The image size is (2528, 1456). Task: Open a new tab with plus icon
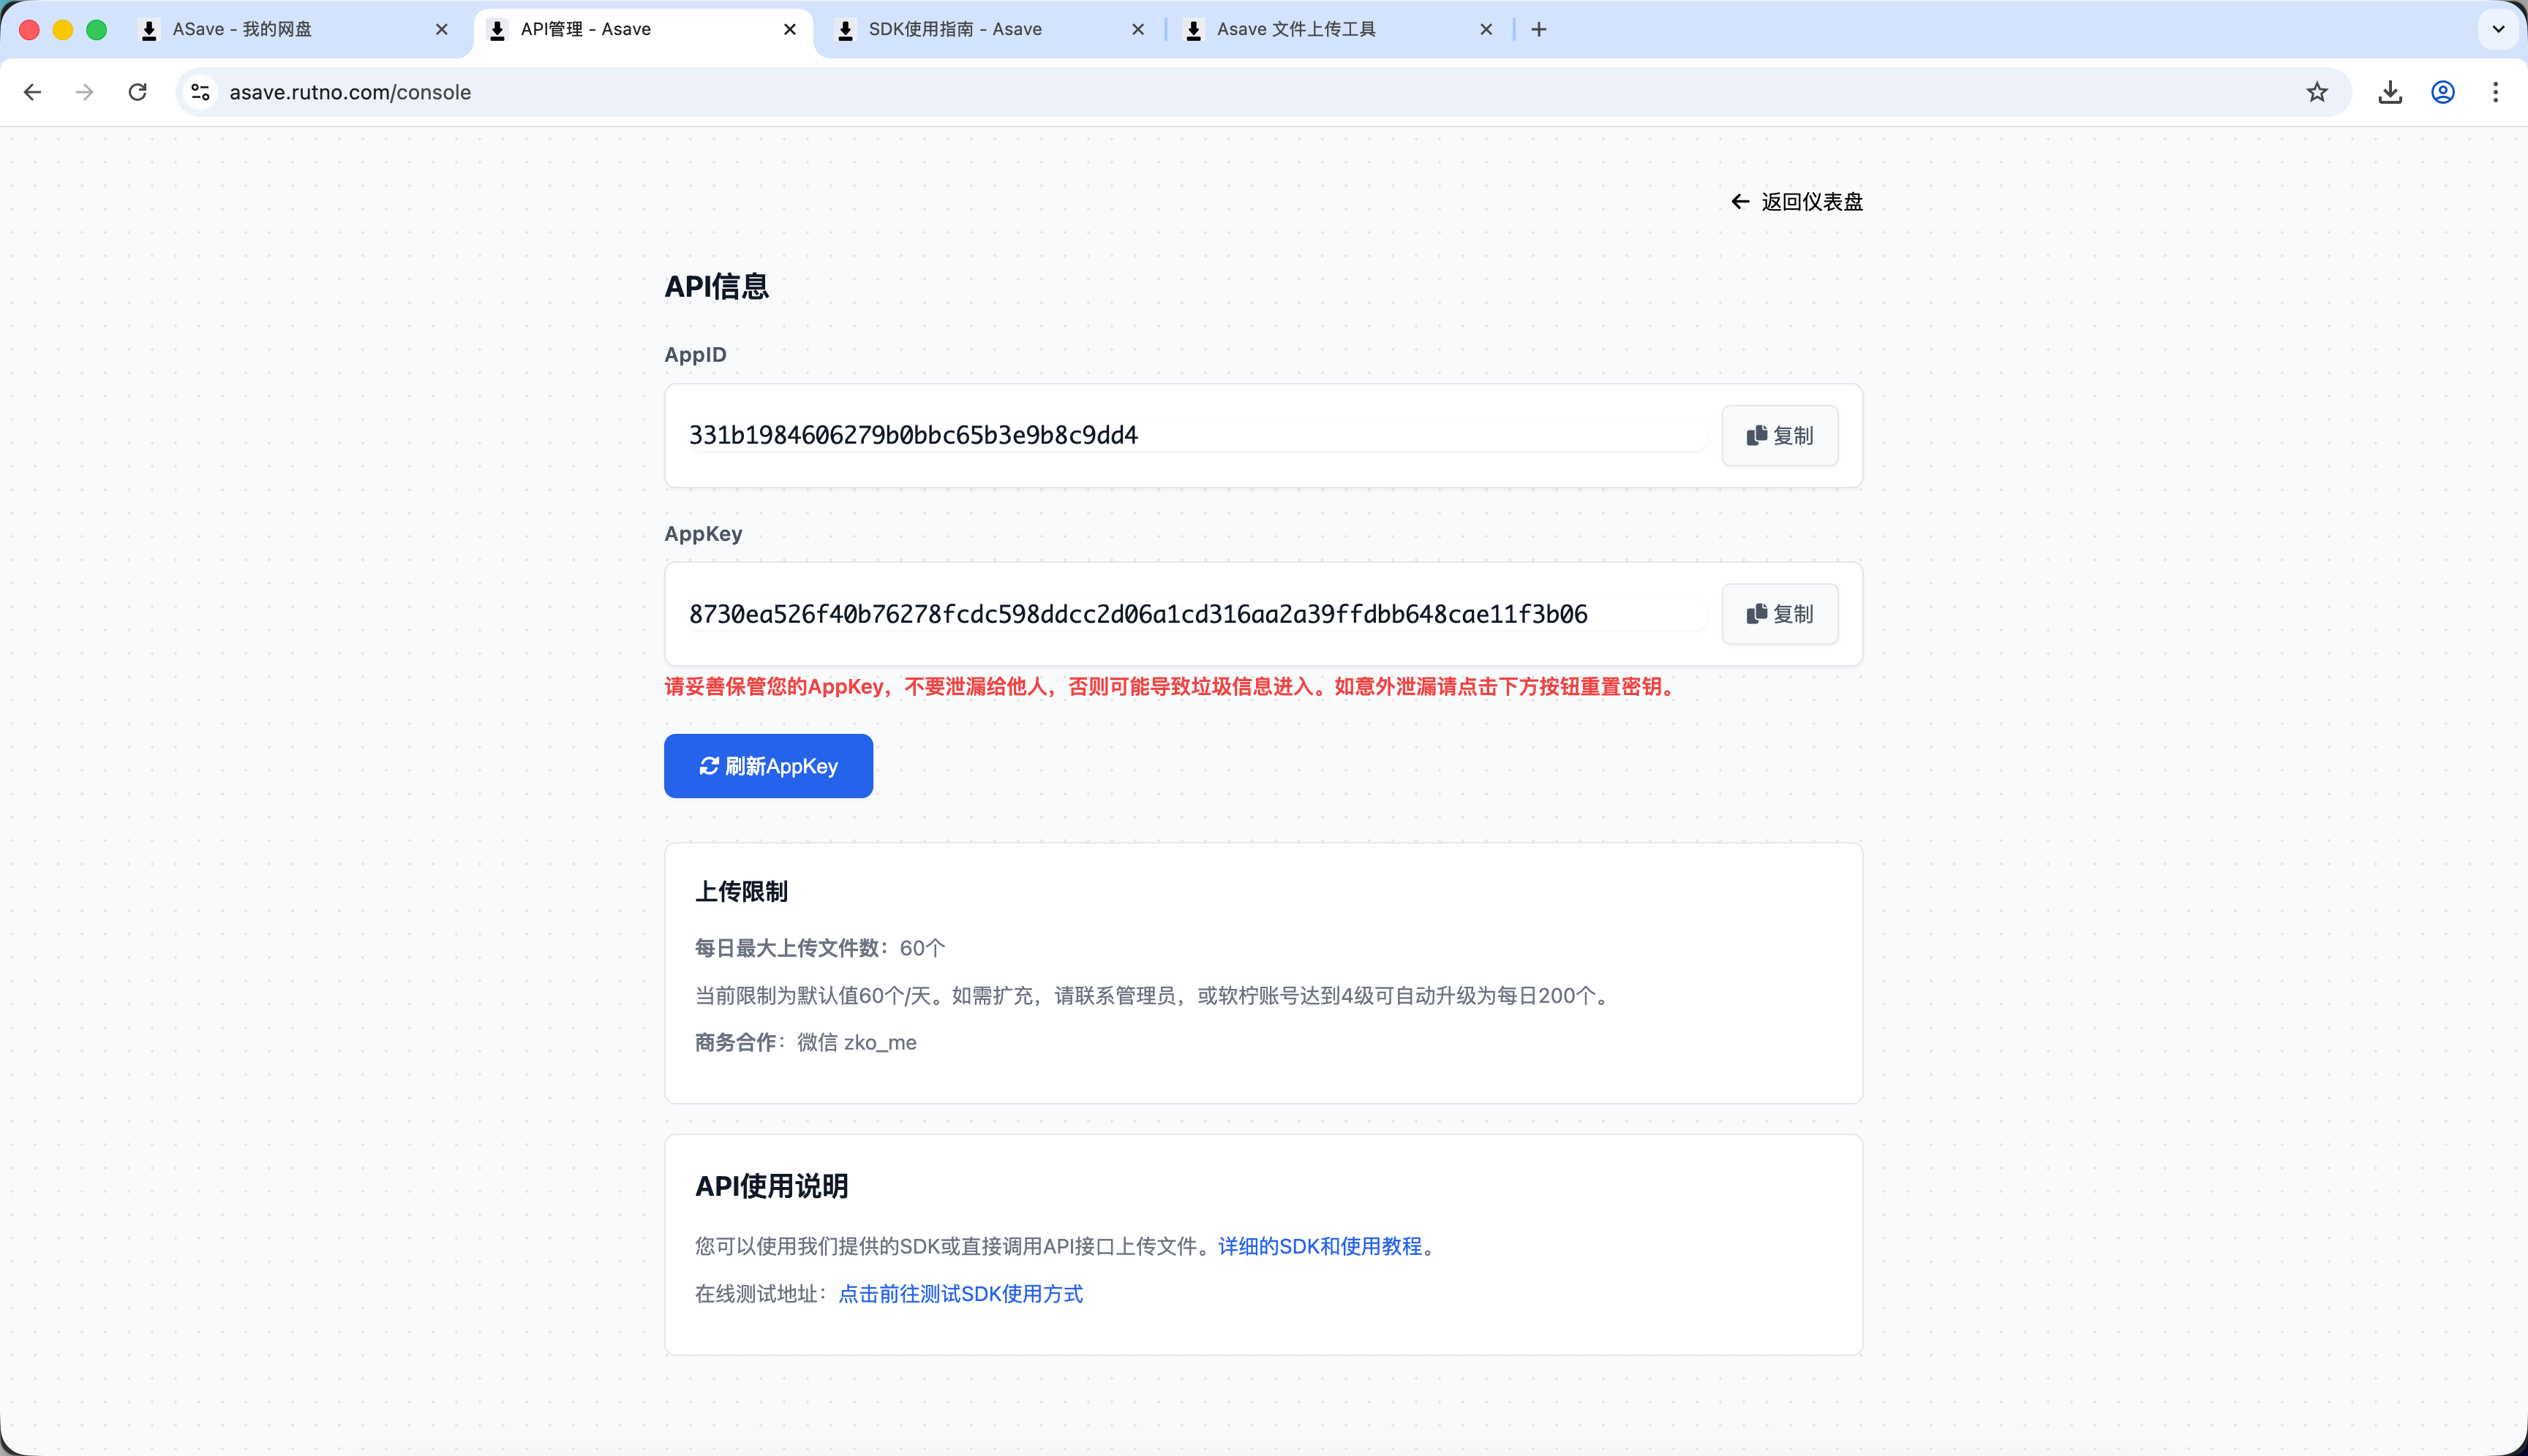click(x=1538, y=30)
